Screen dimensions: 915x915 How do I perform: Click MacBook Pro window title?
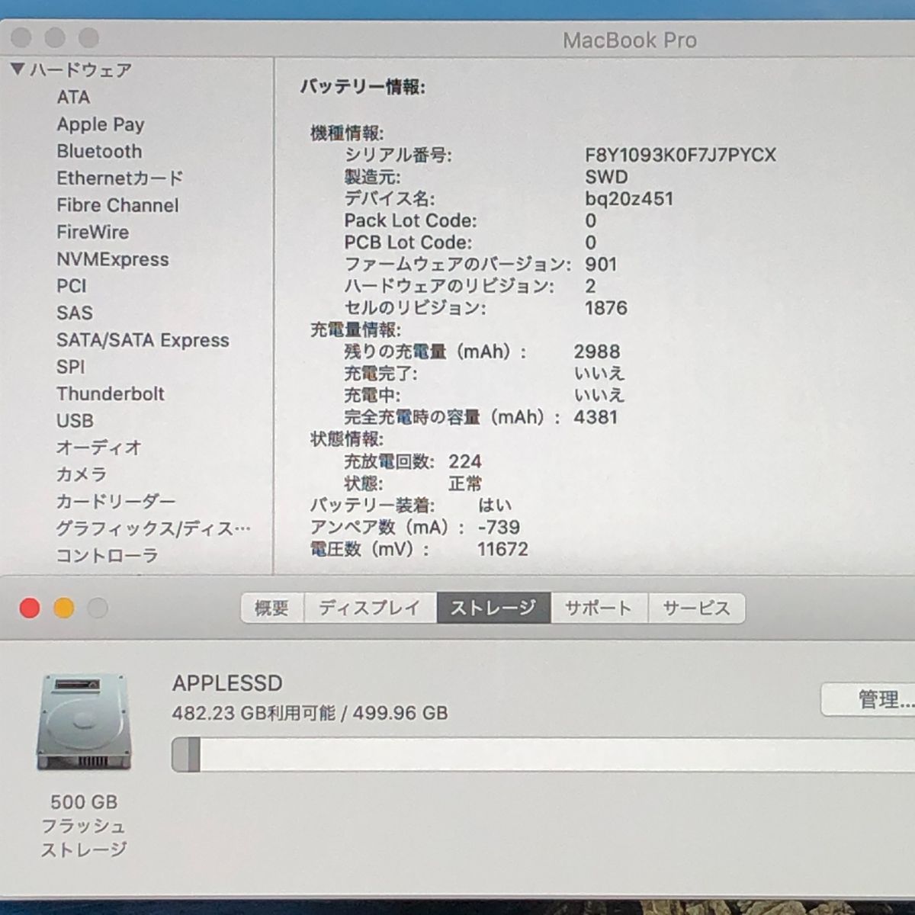(x=630, y=40)
